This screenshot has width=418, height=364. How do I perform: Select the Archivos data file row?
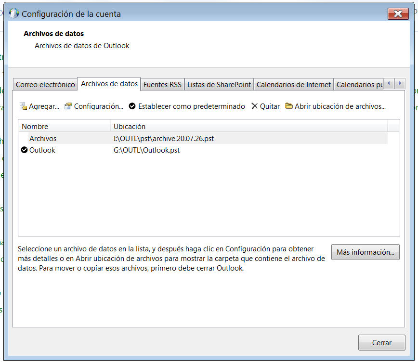tap(203, 139)
